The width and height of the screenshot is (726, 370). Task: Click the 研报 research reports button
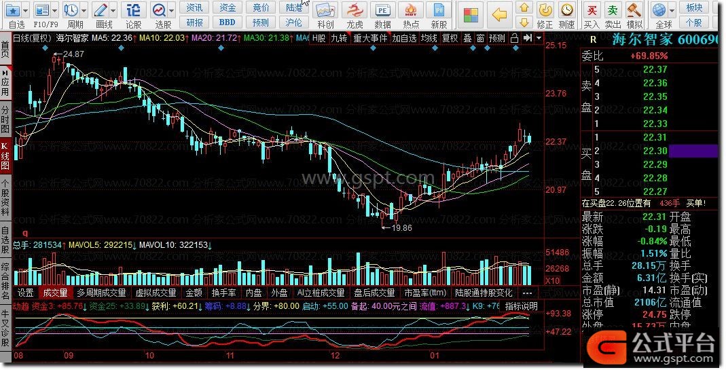click(194, 22)
